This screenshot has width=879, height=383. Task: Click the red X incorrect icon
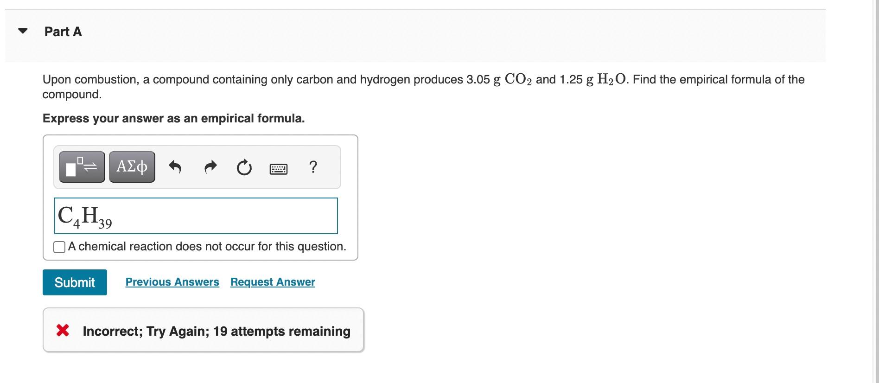pos(63,331)
